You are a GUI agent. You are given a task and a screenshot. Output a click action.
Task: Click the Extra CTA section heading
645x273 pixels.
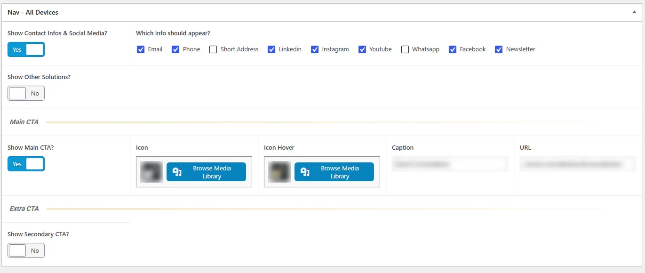point(24,209)
